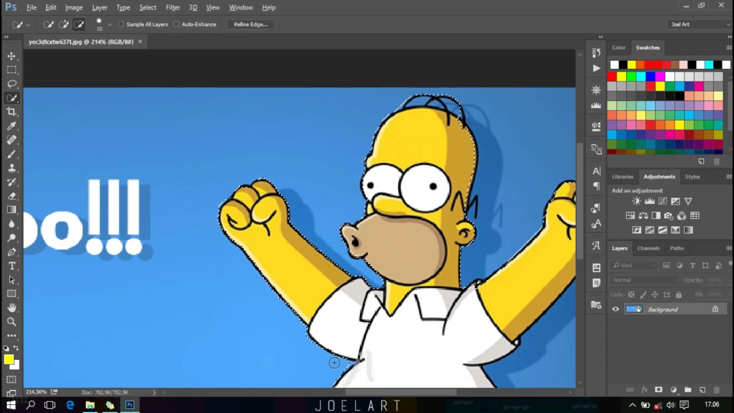Open the brush size picker dropdown
The height and width of the screenshot is (413, 734).
click(110, 25)
